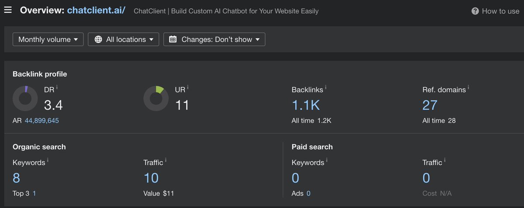524x208 pixels.
Task: Click the Value $11 text
Action: point(159,193)
